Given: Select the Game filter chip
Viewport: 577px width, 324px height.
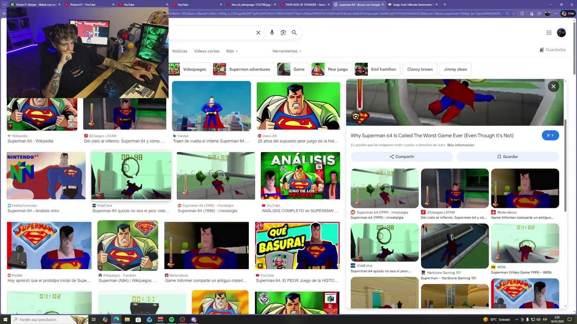Looking at the screenshot, I should [293, 69].
